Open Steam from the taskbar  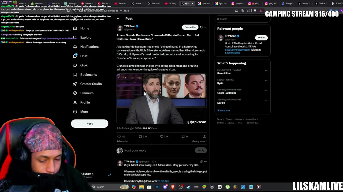[188, 187]
